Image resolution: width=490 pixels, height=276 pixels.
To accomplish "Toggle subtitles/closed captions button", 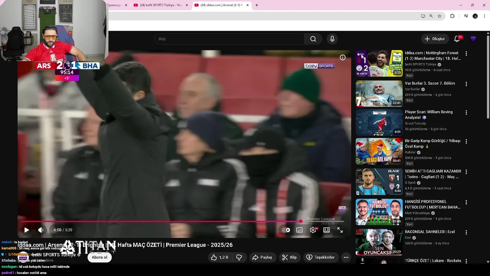I will (x=299, y=230).
